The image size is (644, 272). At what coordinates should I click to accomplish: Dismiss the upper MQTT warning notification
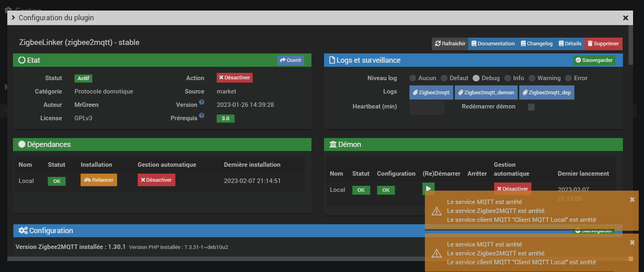coord(632,200)
